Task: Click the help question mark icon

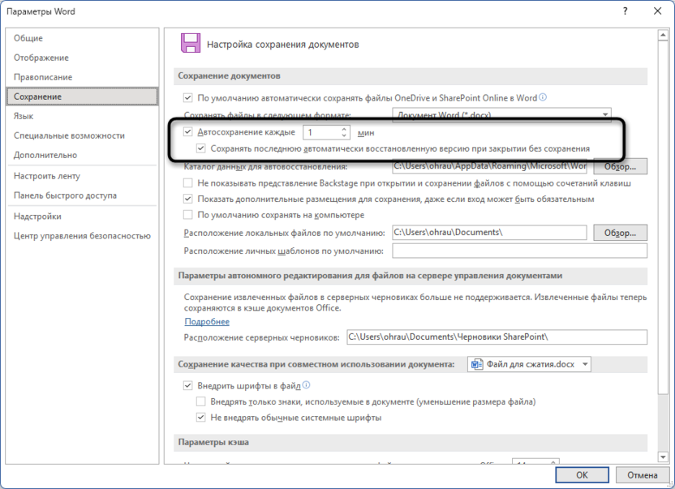Action: (x=626, y=11)
